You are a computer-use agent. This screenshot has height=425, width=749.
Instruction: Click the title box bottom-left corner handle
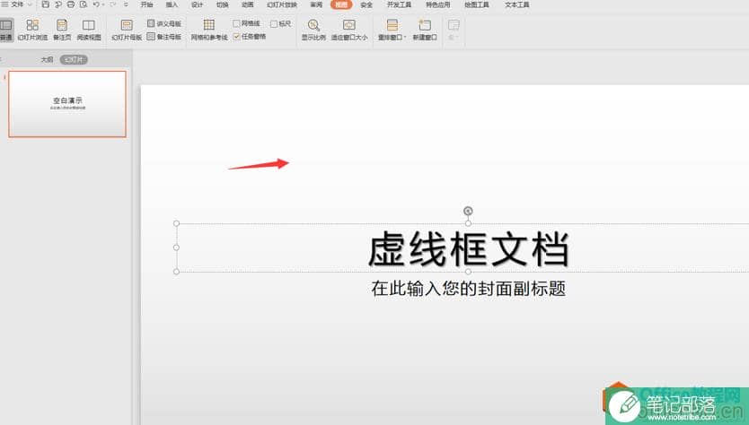tap(177, 272)
